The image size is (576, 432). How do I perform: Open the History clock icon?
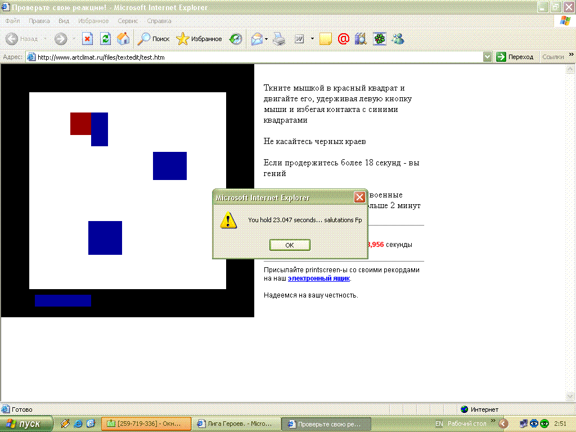click(236, 39)
